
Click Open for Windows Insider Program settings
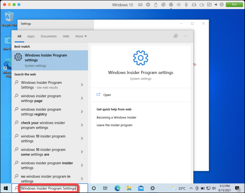107,95
